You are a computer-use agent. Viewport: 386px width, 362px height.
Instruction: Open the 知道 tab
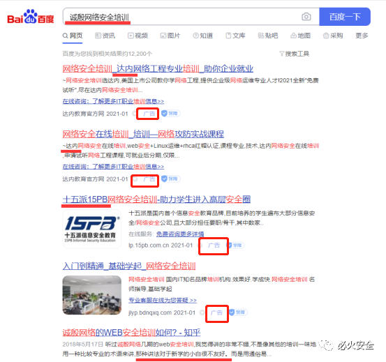coord(203,36)
